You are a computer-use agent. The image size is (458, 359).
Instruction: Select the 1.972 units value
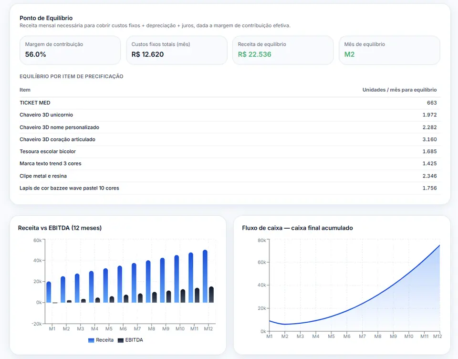[430, 115]
